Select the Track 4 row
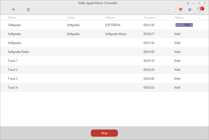Image resolution: width=209 pixels, height=140 pixels. tap(104, 88)
